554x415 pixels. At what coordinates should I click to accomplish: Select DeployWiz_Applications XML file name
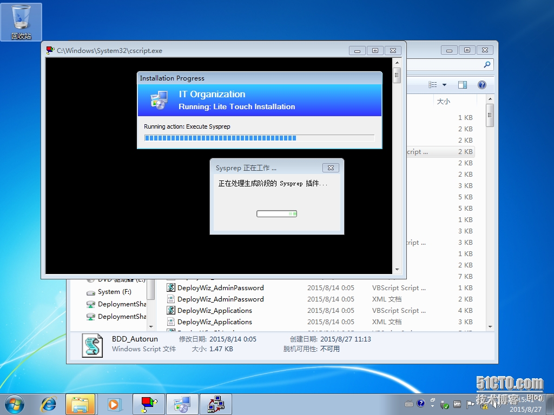[x=214, y=322]
